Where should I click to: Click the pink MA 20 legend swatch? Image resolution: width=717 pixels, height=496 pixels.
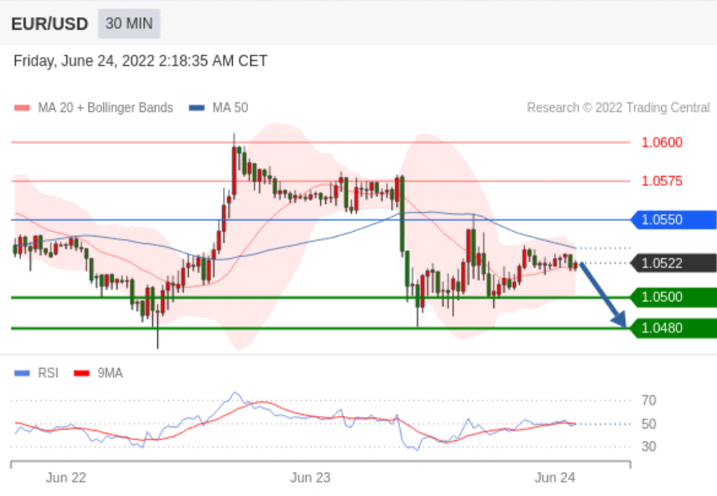click(22, 108)
